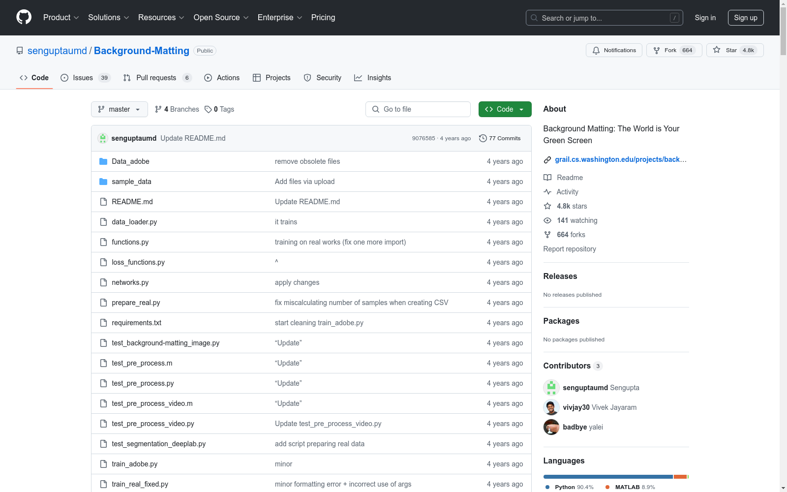
Task: Expand the Resources menu
Action: [x=161, y=17]
